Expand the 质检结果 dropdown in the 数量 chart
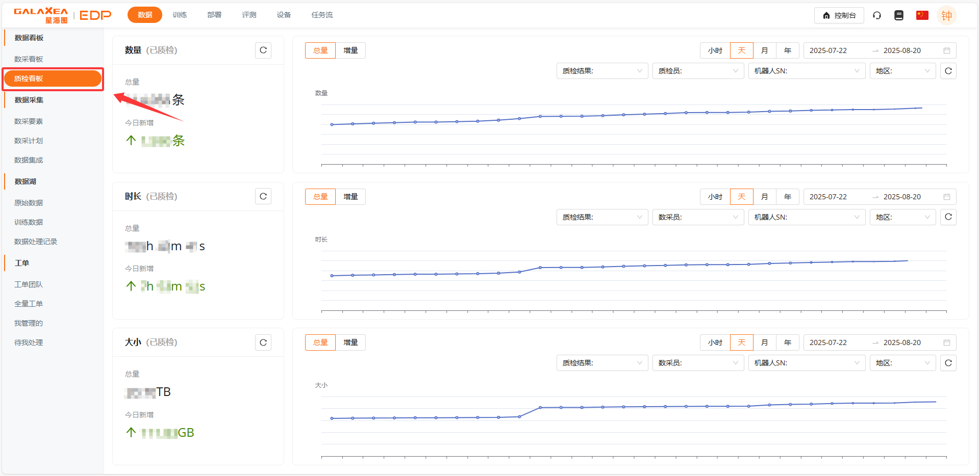 tap(601, 71)
